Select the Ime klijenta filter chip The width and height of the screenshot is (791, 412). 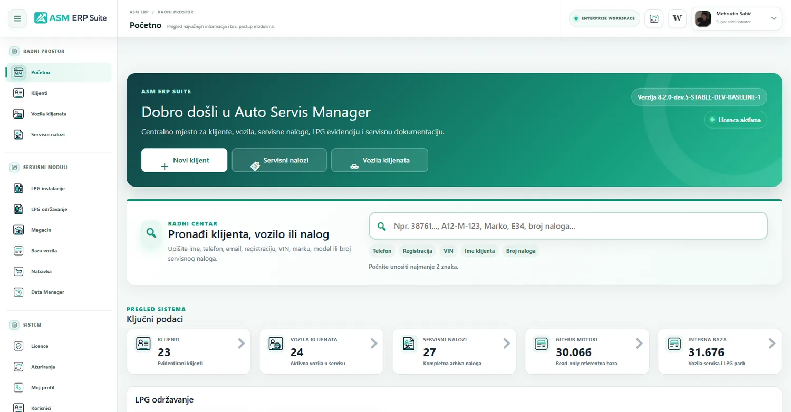click(480, 251)
